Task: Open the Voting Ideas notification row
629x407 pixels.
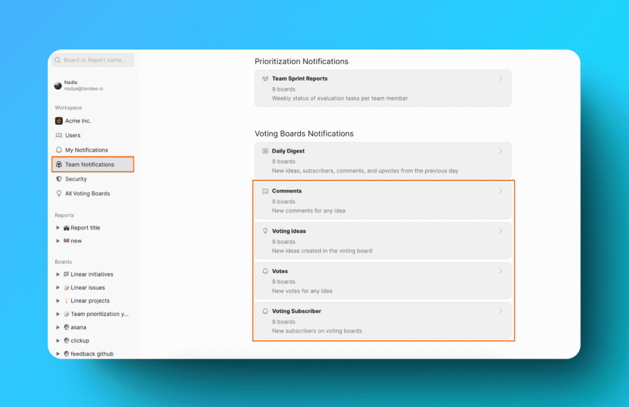Action: pos(383,241)
